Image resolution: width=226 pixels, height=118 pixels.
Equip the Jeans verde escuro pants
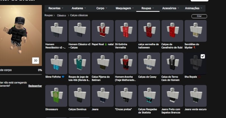tap(195, 96)
